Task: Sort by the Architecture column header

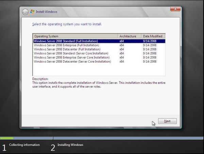Action: tap(129, 36)
